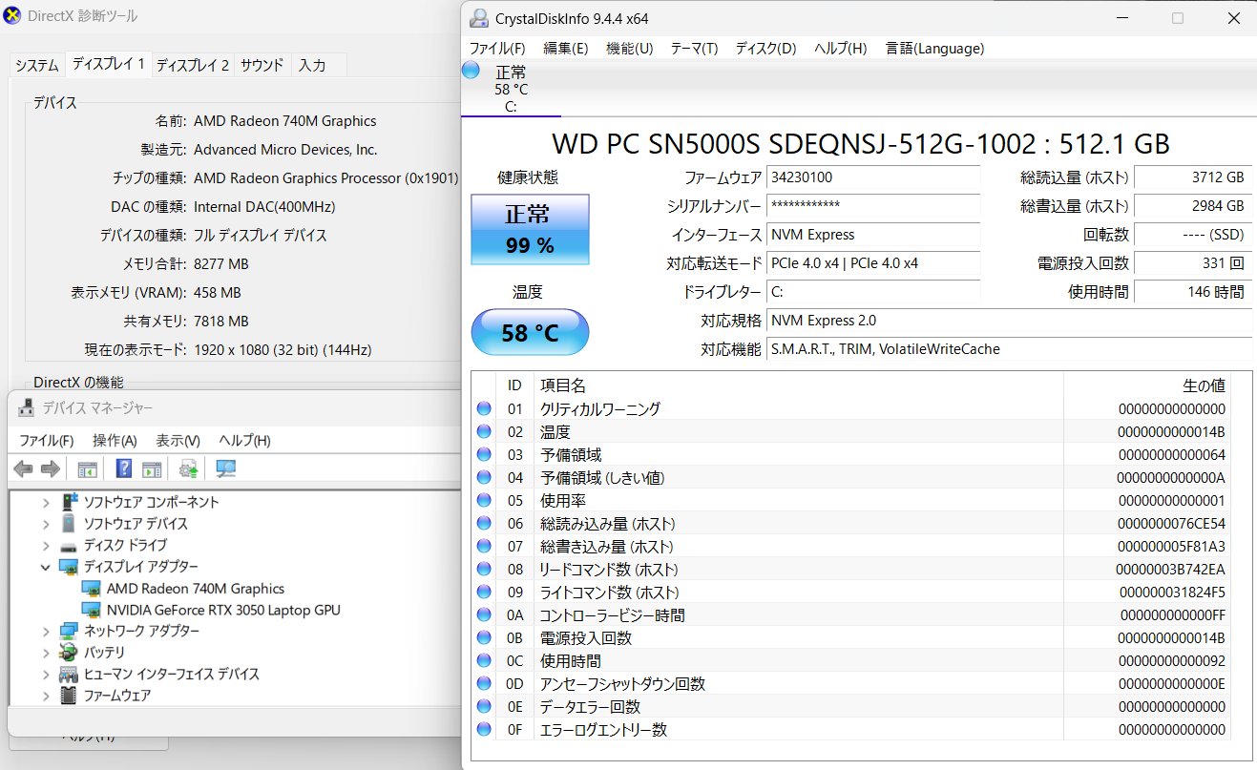This screenshot has height=770, width=1257.
Task: Click status orb for ID 05 使用率
Action: [484, 500]
